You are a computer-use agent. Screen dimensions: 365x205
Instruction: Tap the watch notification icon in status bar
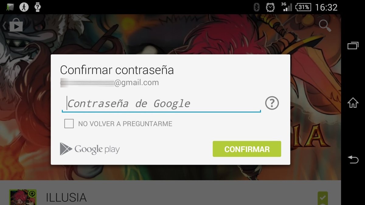(38, 7)
